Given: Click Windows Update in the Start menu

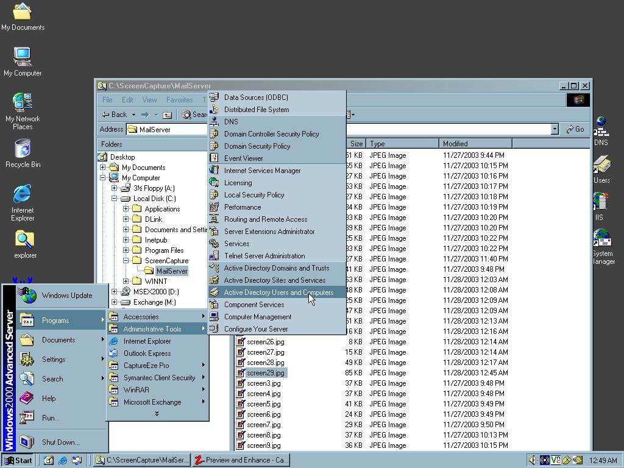Looking at the screenshot, I should [x=62, y=296].
